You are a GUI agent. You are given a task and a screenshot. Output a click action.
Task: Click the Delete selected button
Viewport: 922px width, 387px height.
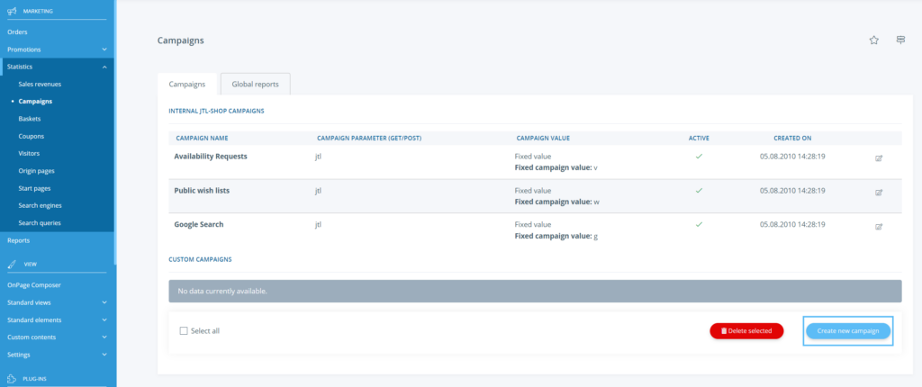pyautogui.click(x=746, y=331)
